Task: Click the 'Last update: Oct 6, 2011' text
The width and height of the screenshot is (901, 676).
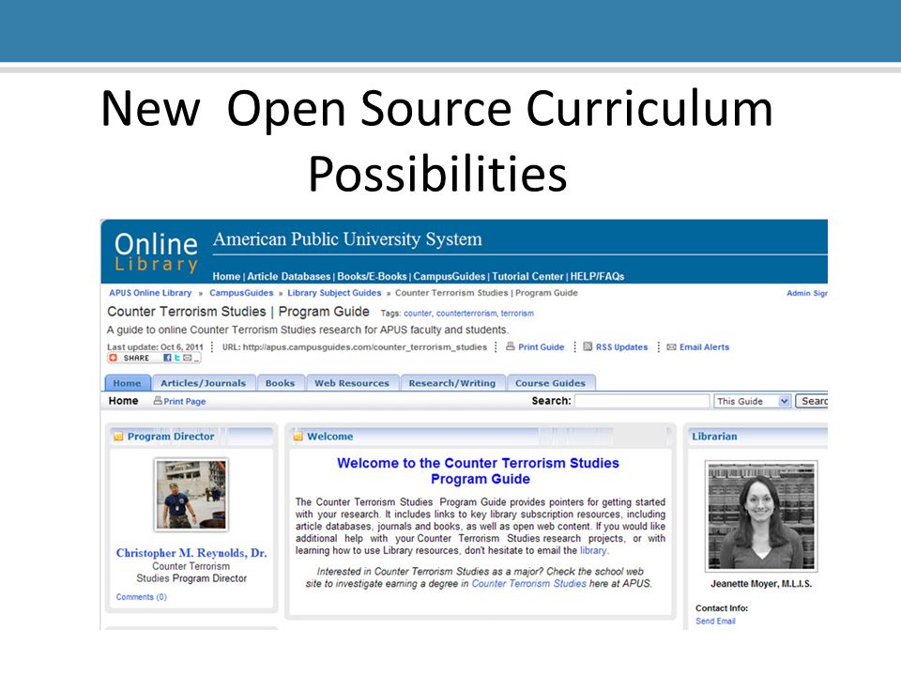Action: tap(155, 347)
